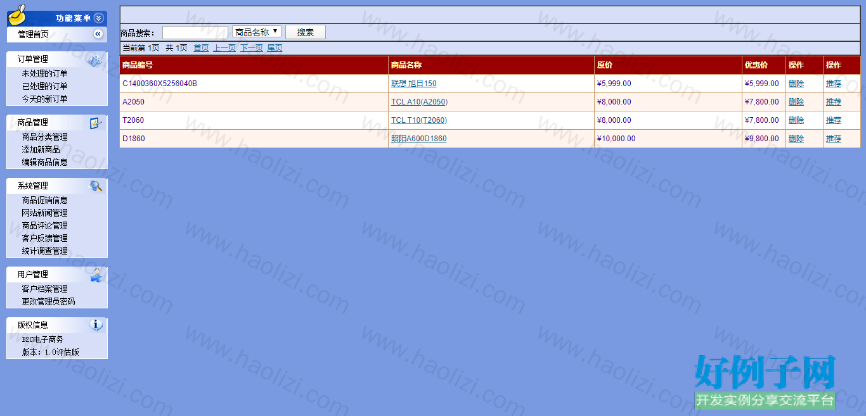Click the 版权信息 info icon
Image resolution: width=866 pixels, height=416 pixels.
(96, 325)
